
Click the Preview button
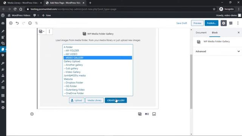click(197, 23)
